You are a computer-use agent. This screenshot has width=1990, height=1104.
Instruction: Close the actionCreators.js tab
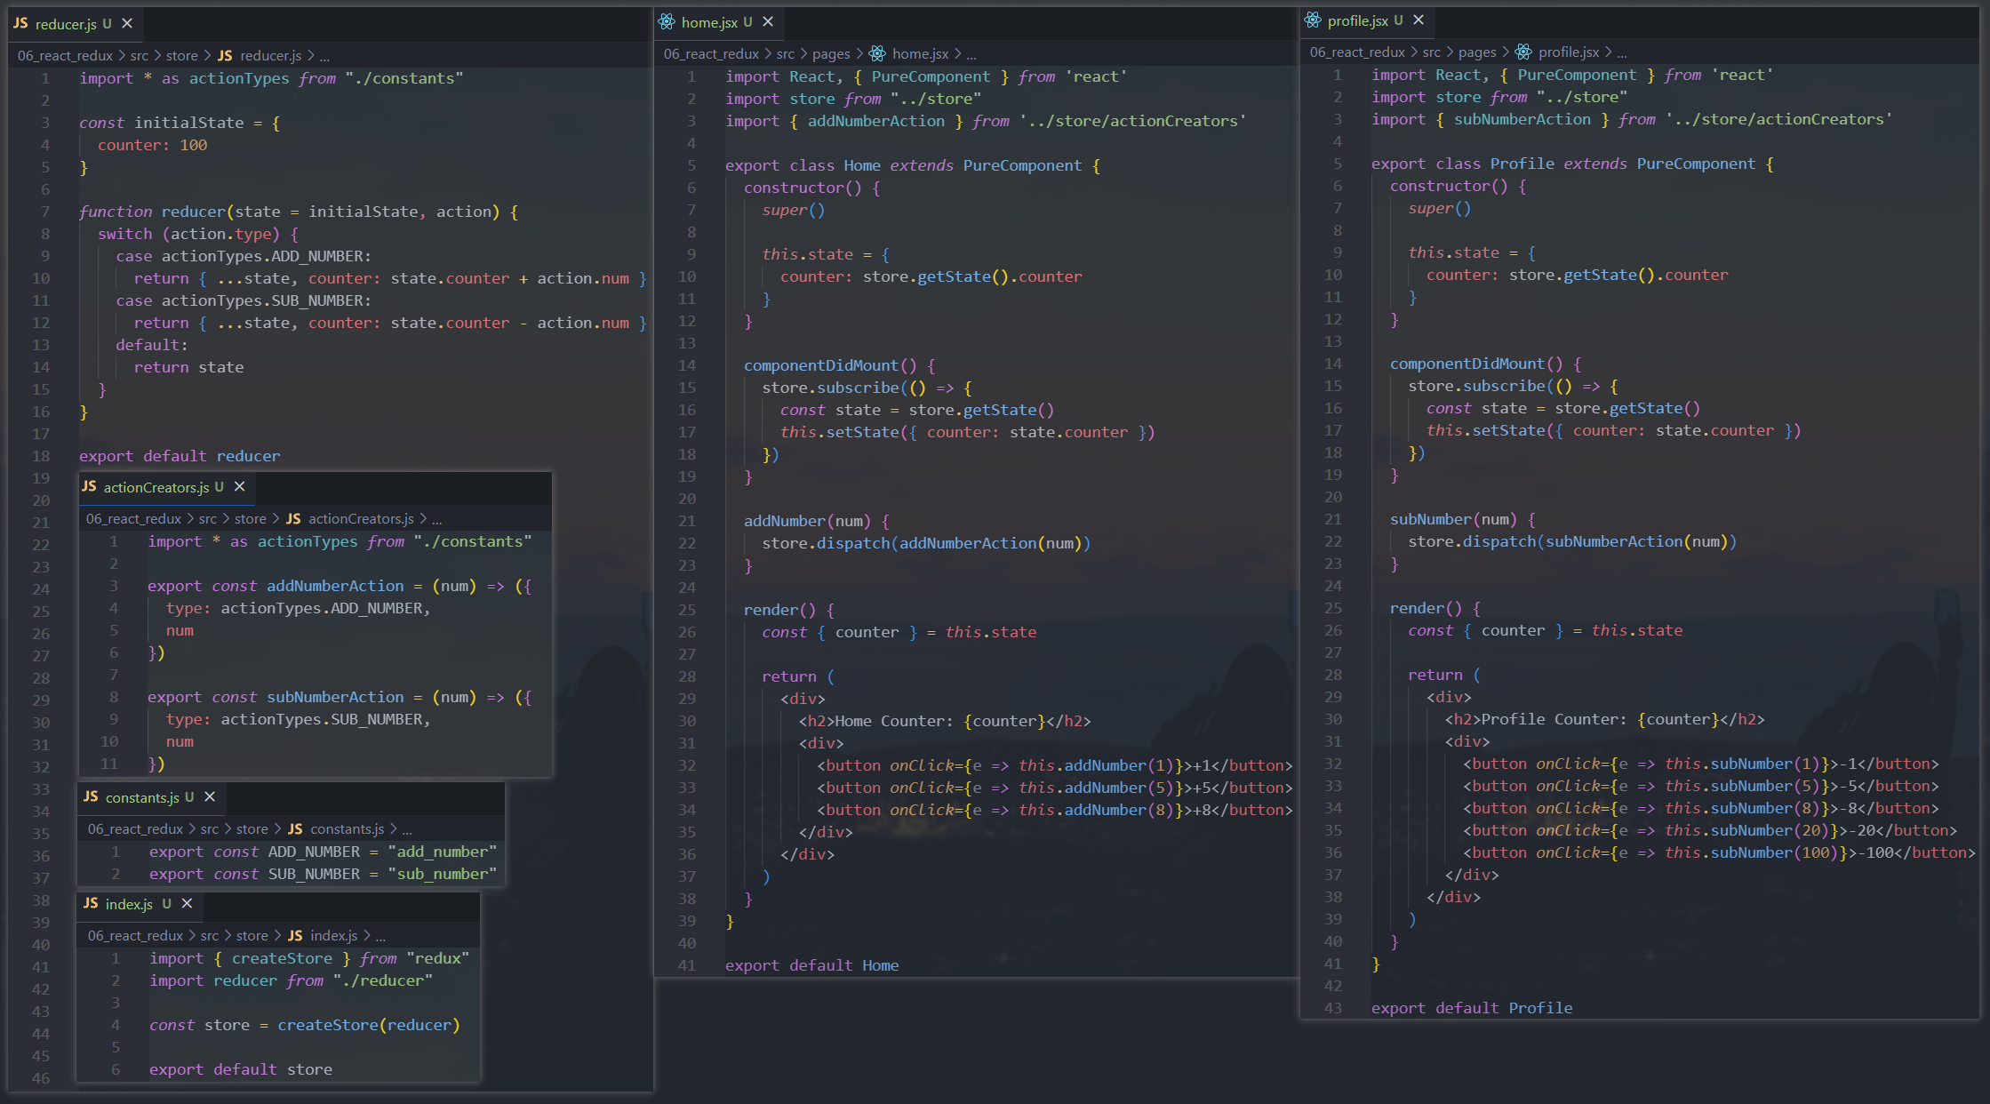(x=239, y=486)
